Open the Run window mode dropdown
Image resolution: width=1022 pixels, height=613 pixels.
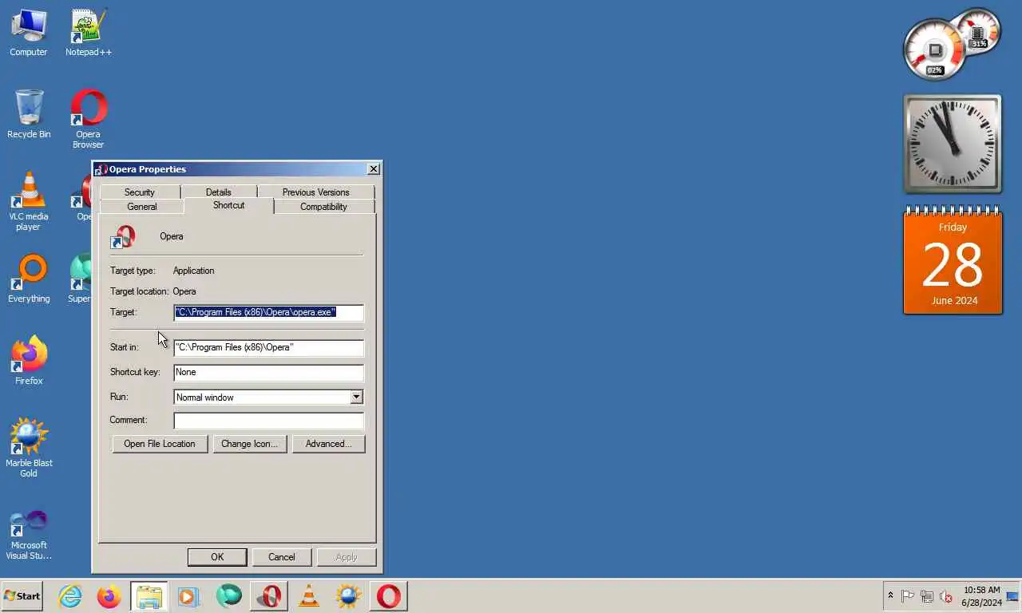pyautogui.click(x=356, y=397)
